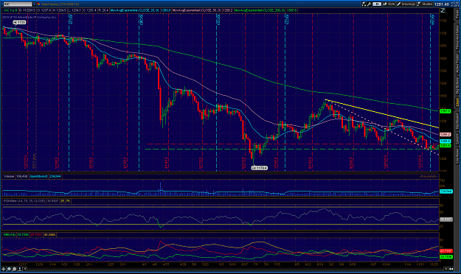Click the H: 1254.5 high value
The width and height of the screenshot is (461, 274).
click(60, 10)
